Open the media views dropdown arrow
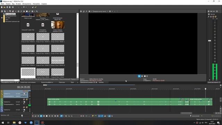This screenshot has height=125, width=222. click(34, 11)
